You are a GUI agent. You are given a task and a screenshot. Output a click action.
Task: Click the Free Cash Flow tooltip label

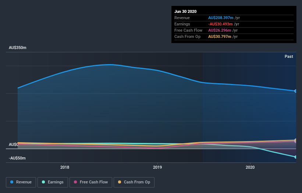coord(188,31)
